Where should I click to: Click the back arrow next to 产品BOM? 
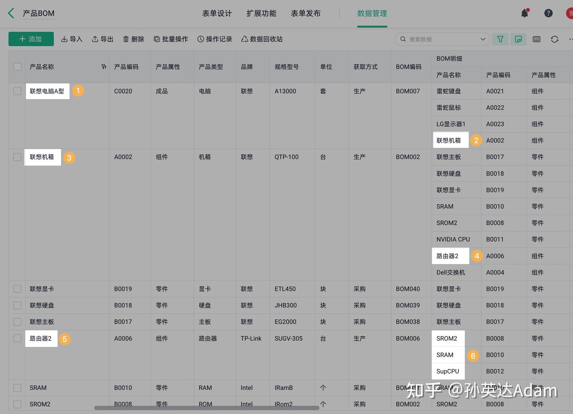tap(11, 13)
